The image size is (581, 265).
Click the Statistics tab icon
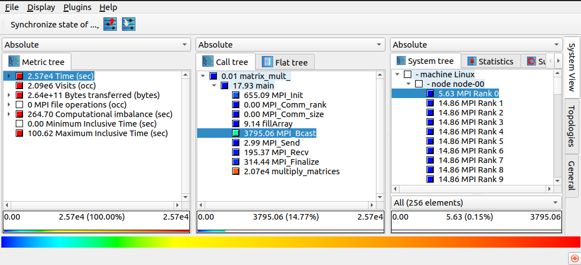pos(471,62)
